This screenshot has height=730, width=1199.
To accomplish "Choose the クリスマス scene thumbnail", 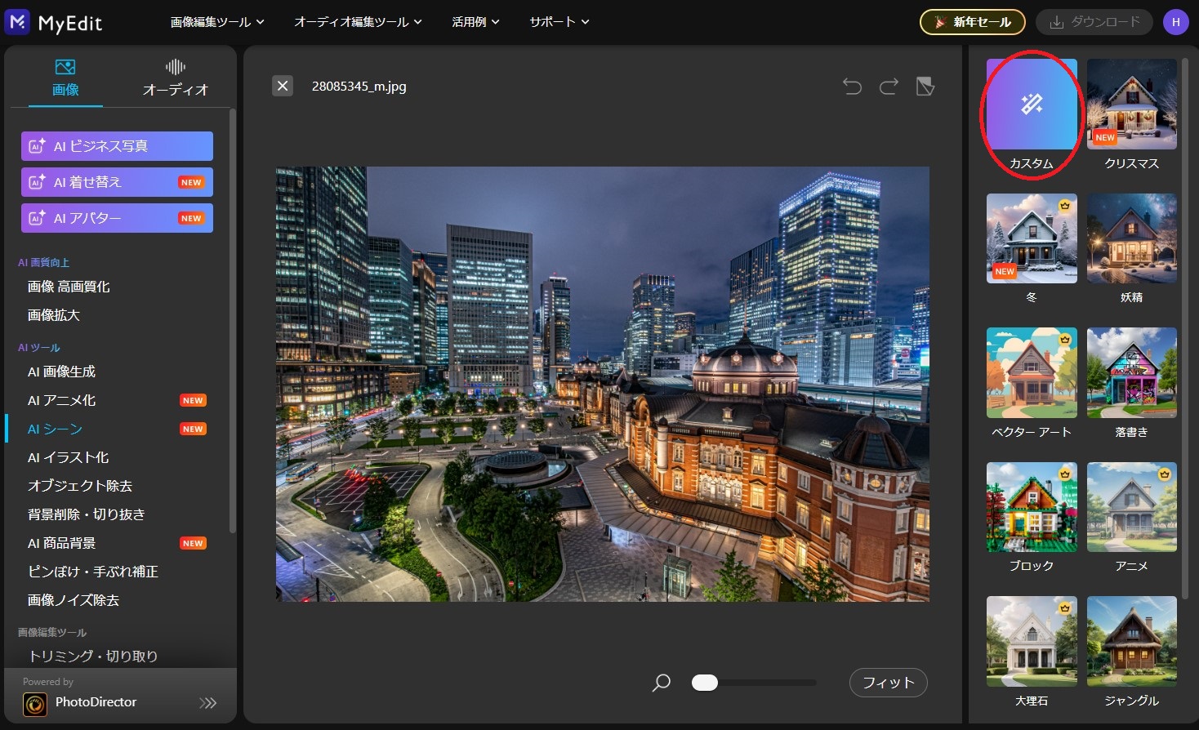I will point(1132,105).
